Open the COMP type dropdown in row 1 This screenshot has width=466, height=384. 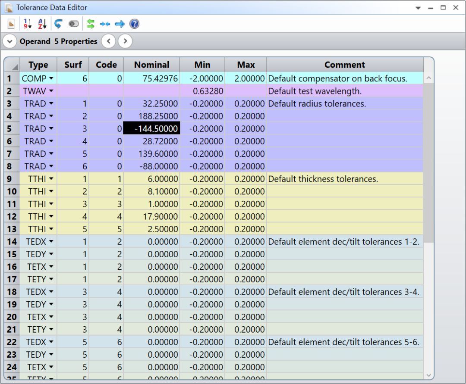[x=51, y=78]
